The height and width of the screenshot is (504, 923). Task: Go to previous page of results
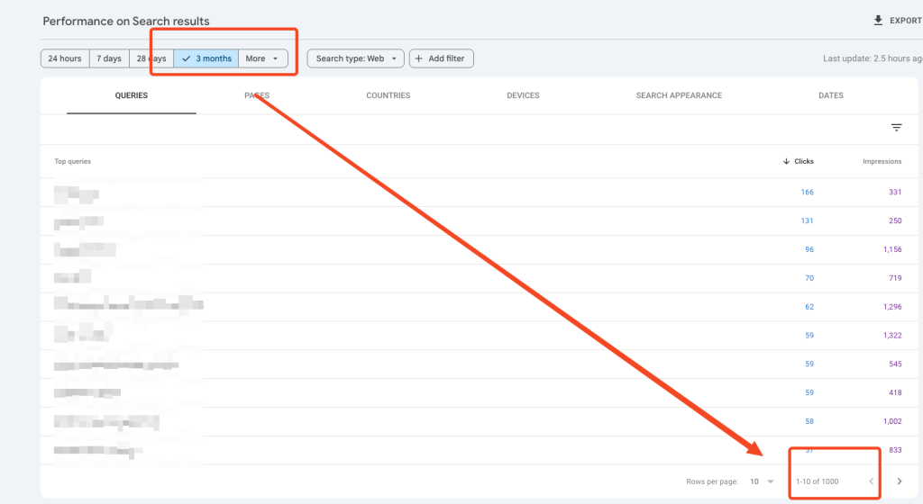click(x=871, y=481)
